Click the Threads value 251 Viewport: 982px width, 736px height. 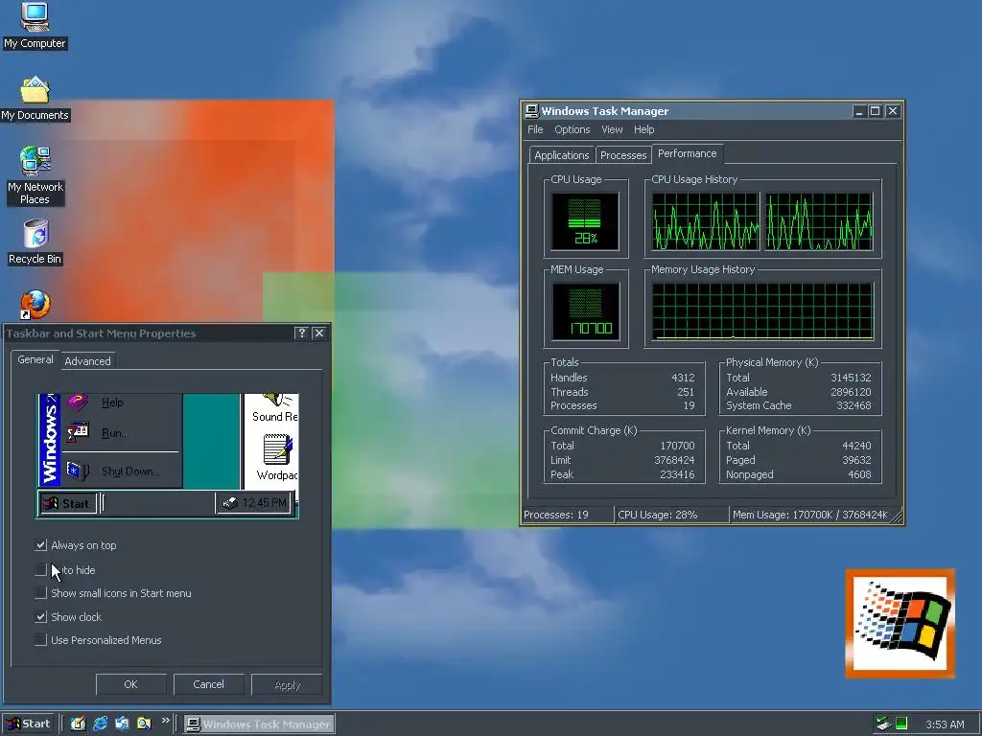click(686, 392)
